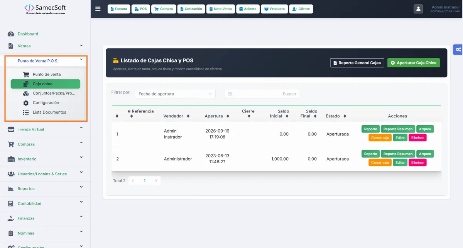Screen dimensions: 463x248
Task: Open the POS shortcut button
Action: (140, 9)
